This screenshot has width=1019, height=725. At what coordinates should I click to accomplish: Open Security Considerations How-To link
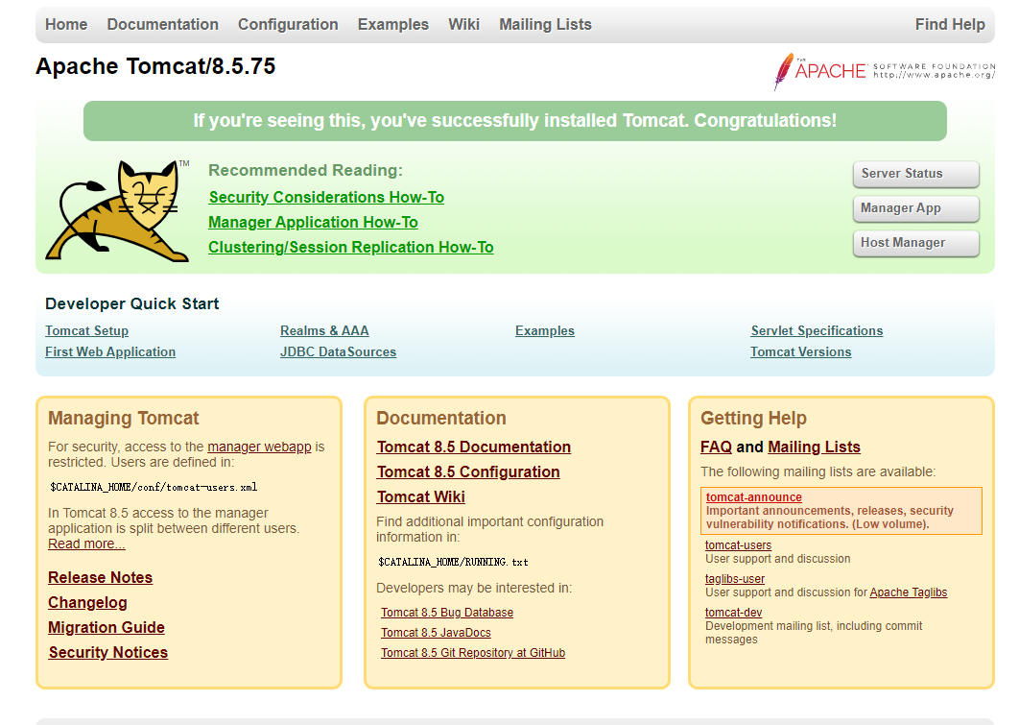326,197
